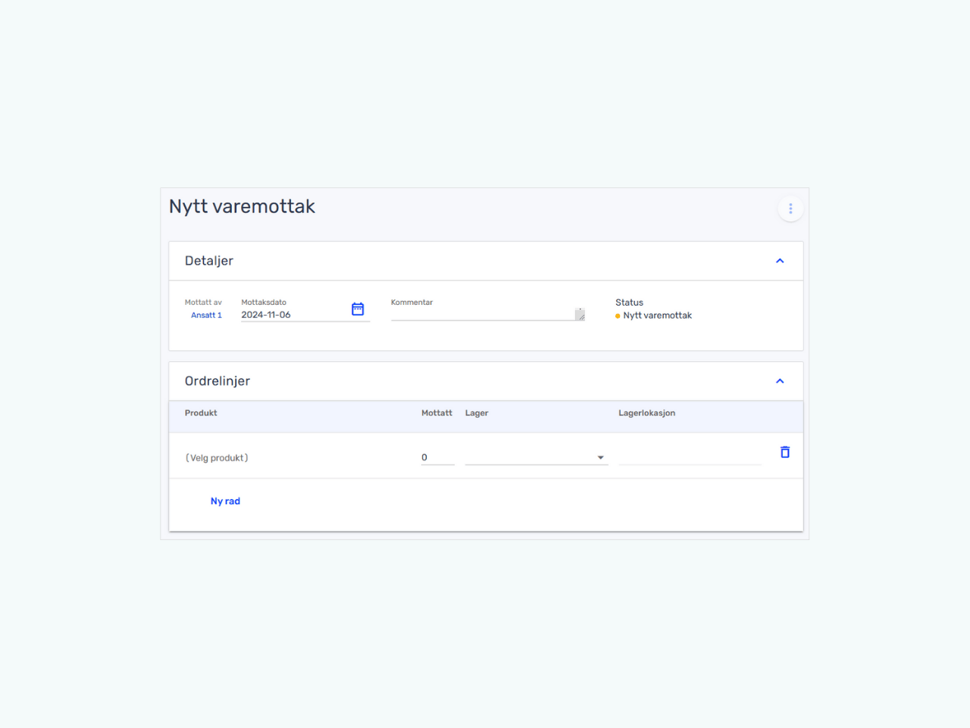
Task: Collapse the Detaljer section chevron
Action: [x=780, y=261]
